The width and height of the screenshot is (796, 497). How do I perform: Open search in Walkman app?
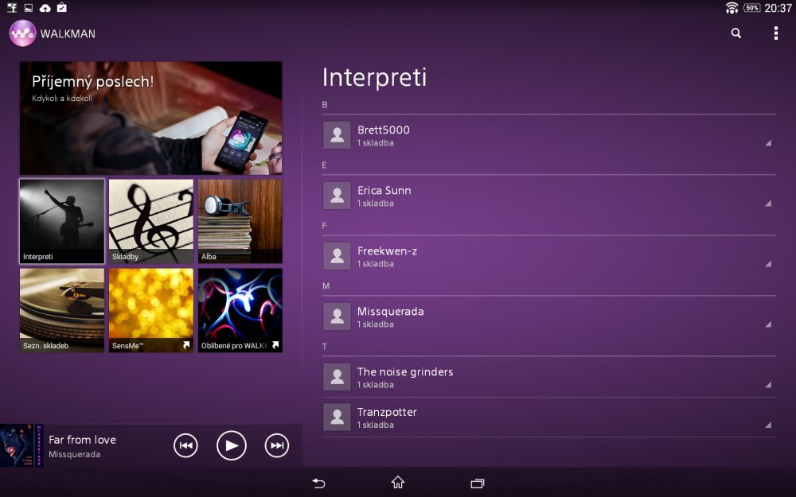(x=735, y=33)
